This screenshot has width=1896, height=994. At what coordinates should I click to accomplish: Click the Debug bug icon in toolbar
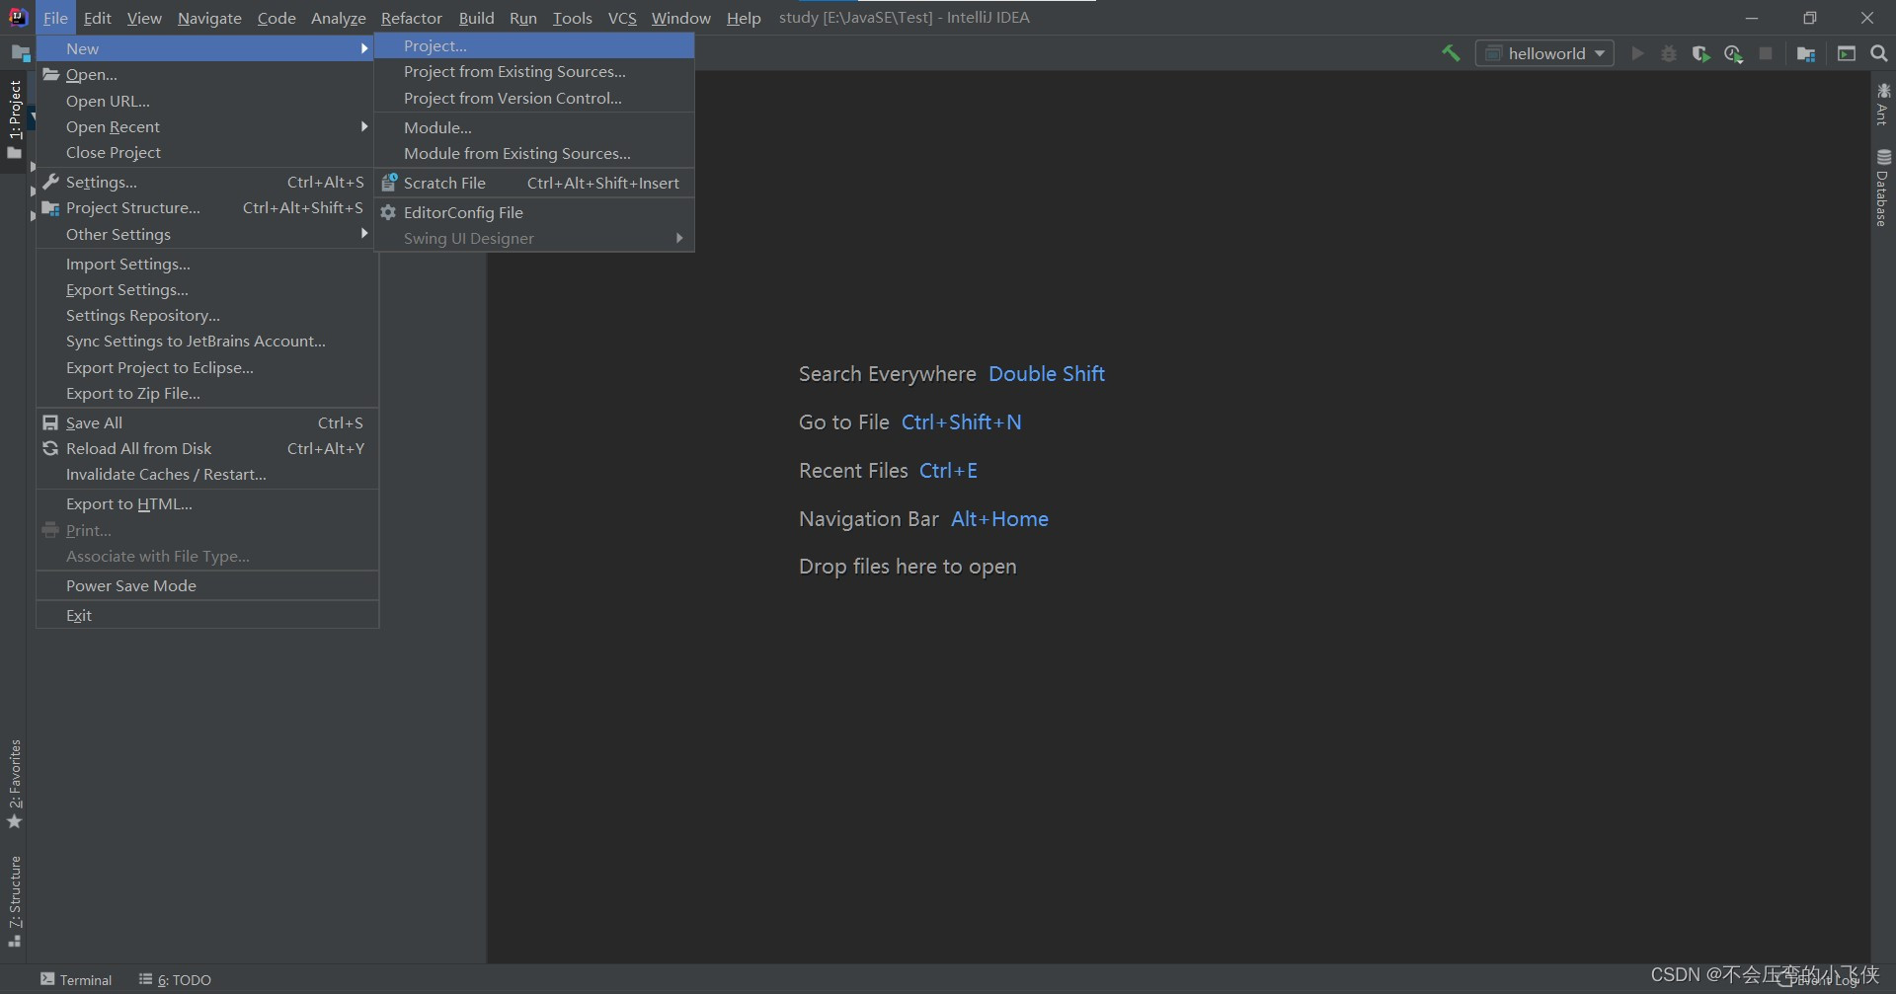point(1669,53)
